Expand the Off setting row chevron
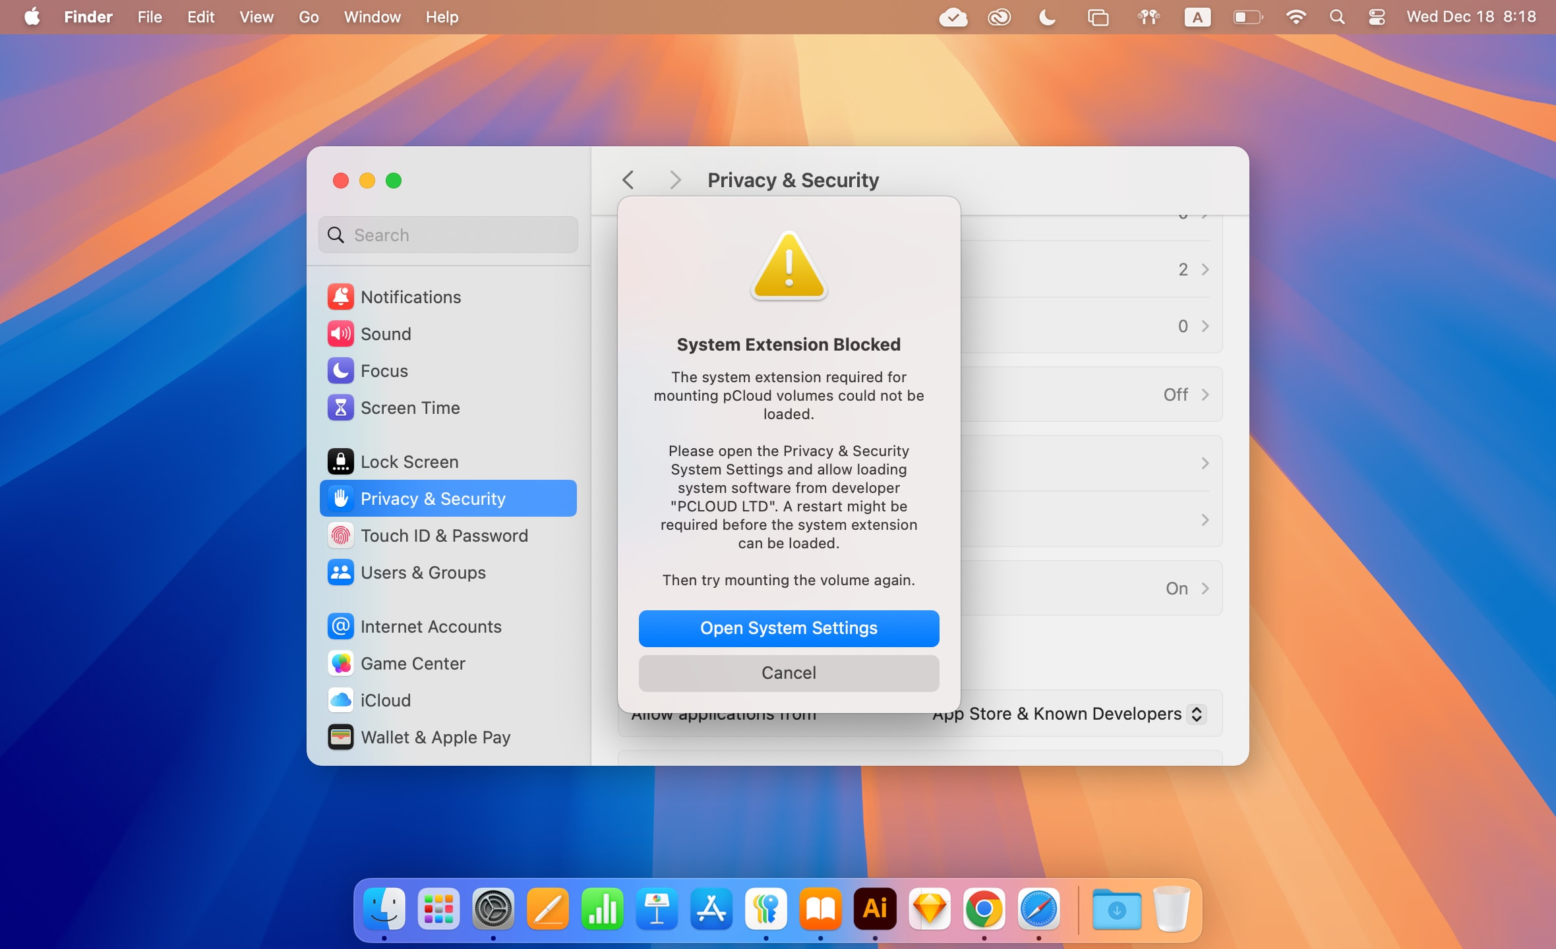The image size is (1556, 949). (1205, 394)
